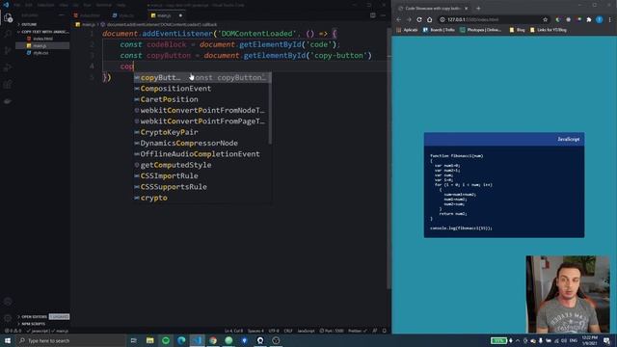Open Links for YT/Blog bookmarks folder
The image size is (617, 347).
point(549,30)
